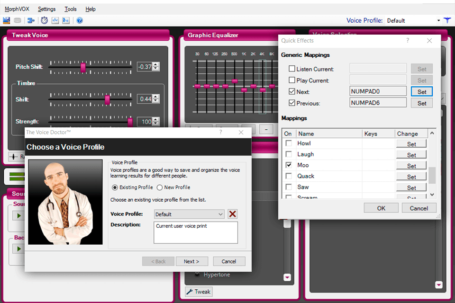Open the Settings menu
The width and height of the screenshot is (455, 303).
46,9
